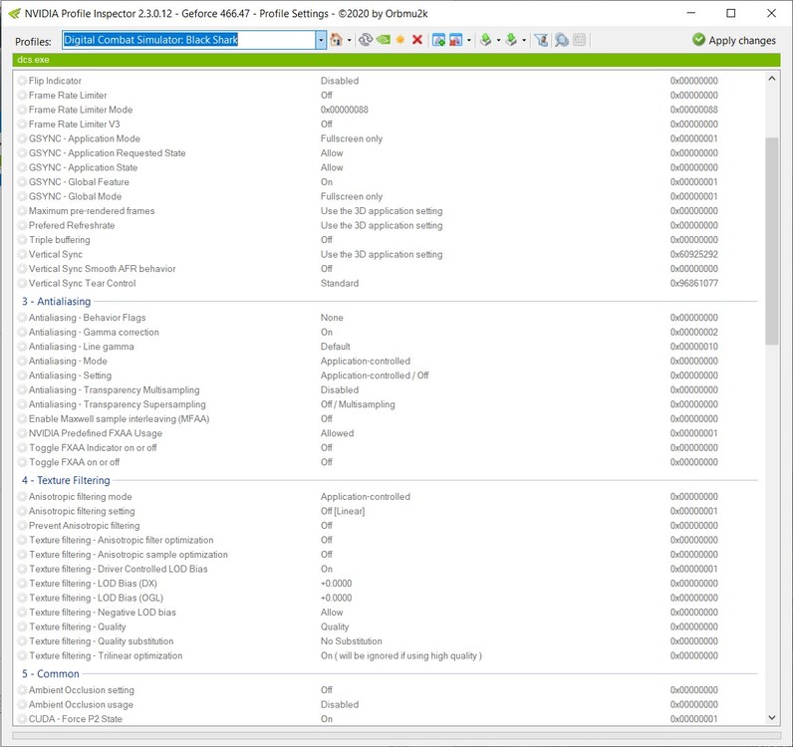
Task: Go to the global home profile icon
Action: point(336,40)
